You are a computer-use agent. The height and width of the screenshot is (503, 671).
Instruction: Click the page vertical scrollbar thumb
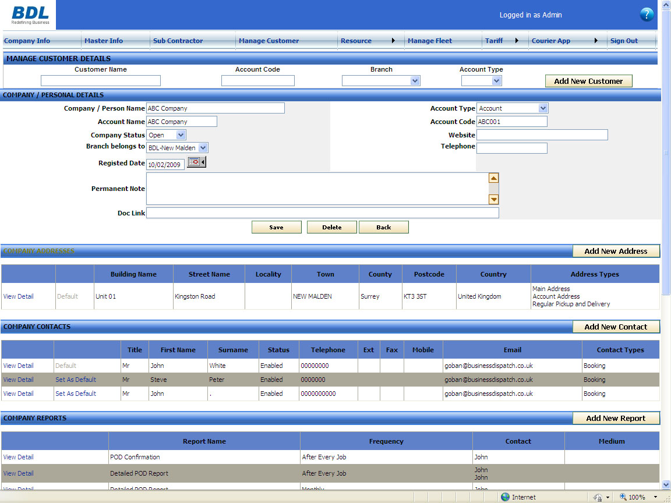666,152
